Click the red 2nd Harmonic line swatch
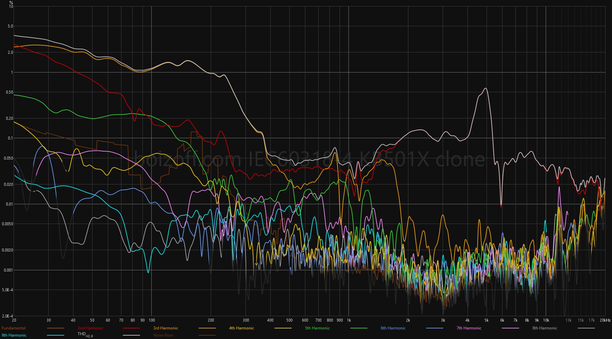612x339 pixels. click(131, 328)
